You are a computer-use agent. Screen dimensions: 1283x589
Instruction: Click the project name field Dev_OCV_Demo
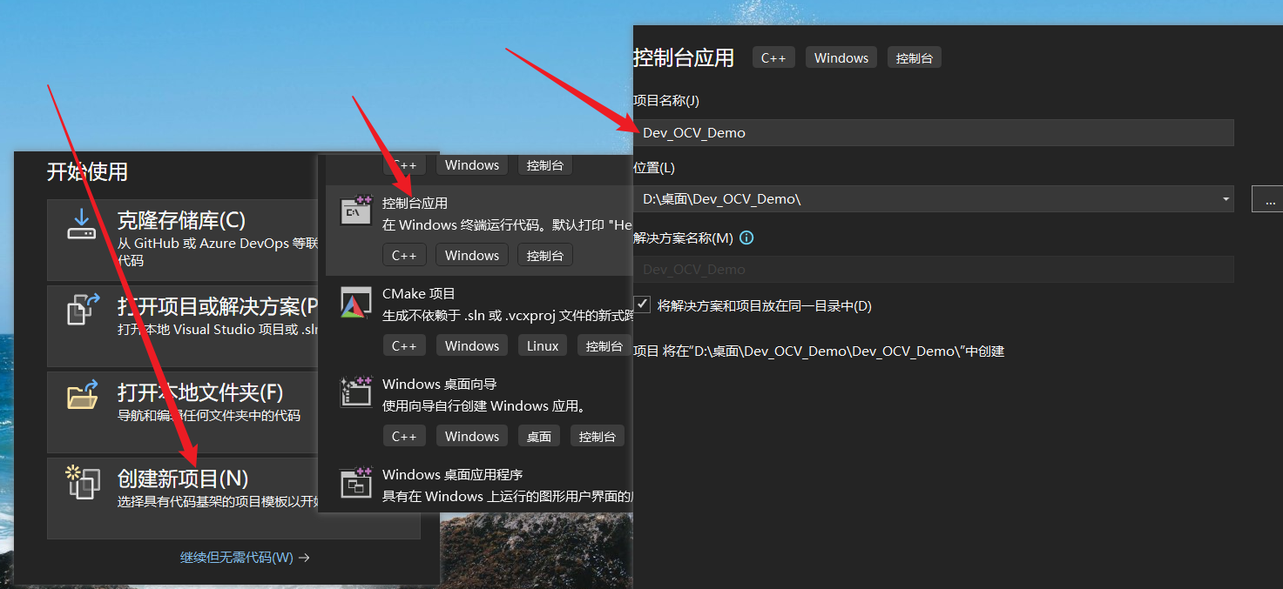(x=934, y=132)
